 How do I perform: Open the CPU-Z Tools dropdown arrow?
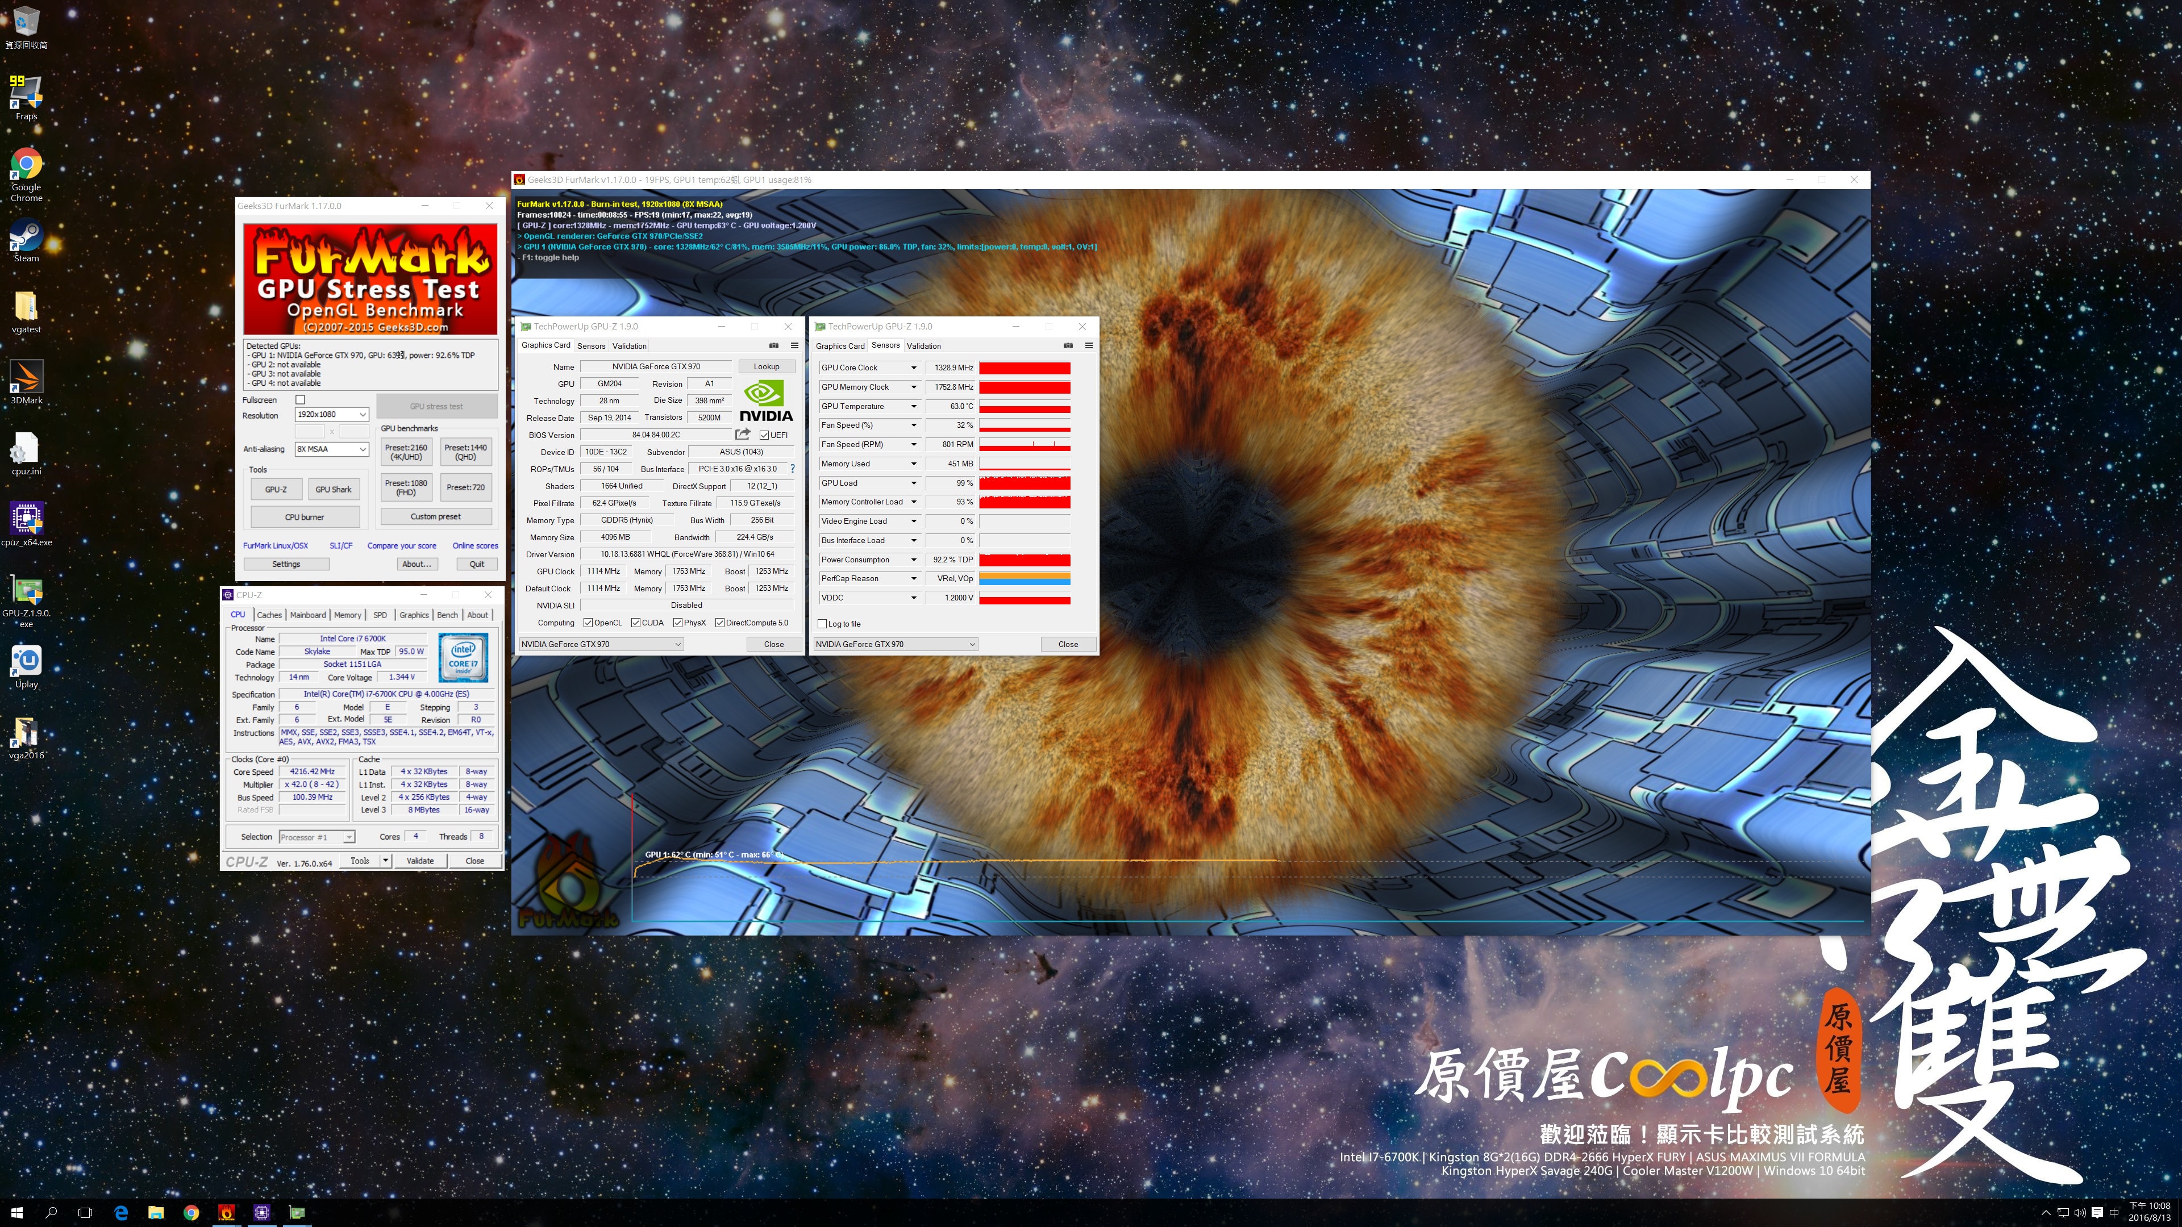(385, 861)
